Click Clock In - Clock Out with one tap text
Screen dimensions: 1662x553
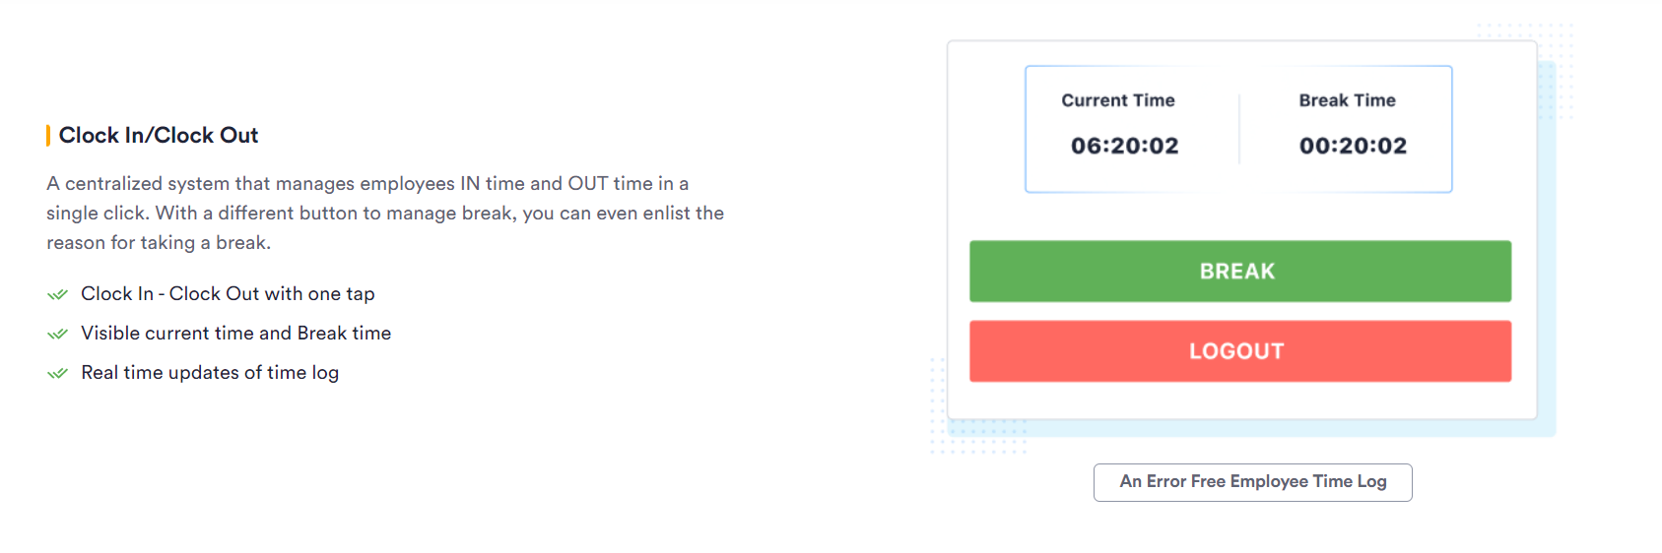point(228,294)
